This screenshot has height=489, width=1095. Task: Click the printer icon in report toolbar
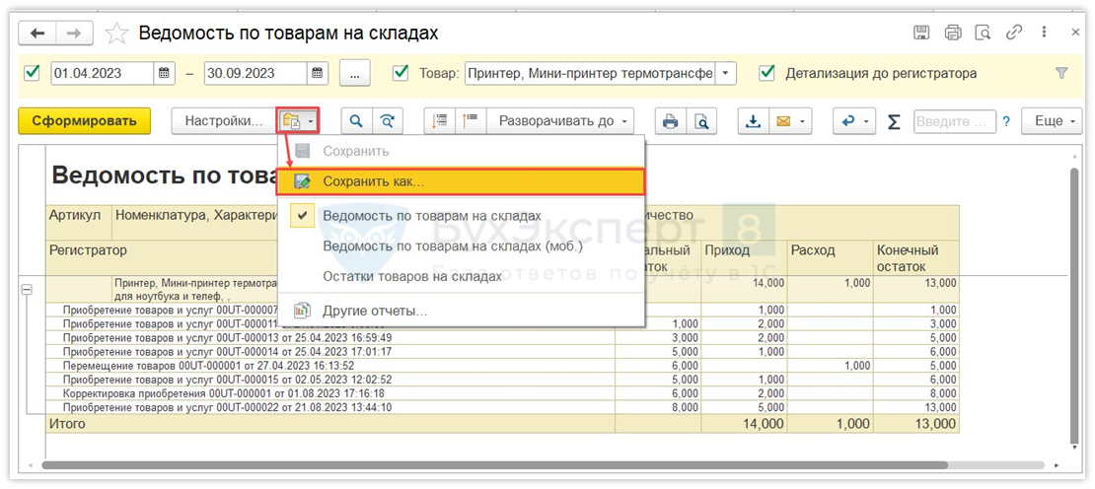pos(671,121)
